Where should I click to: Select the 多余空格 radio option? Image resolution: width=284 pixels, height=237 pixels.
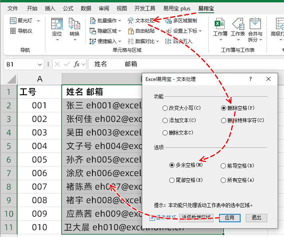tap(172, 165)
